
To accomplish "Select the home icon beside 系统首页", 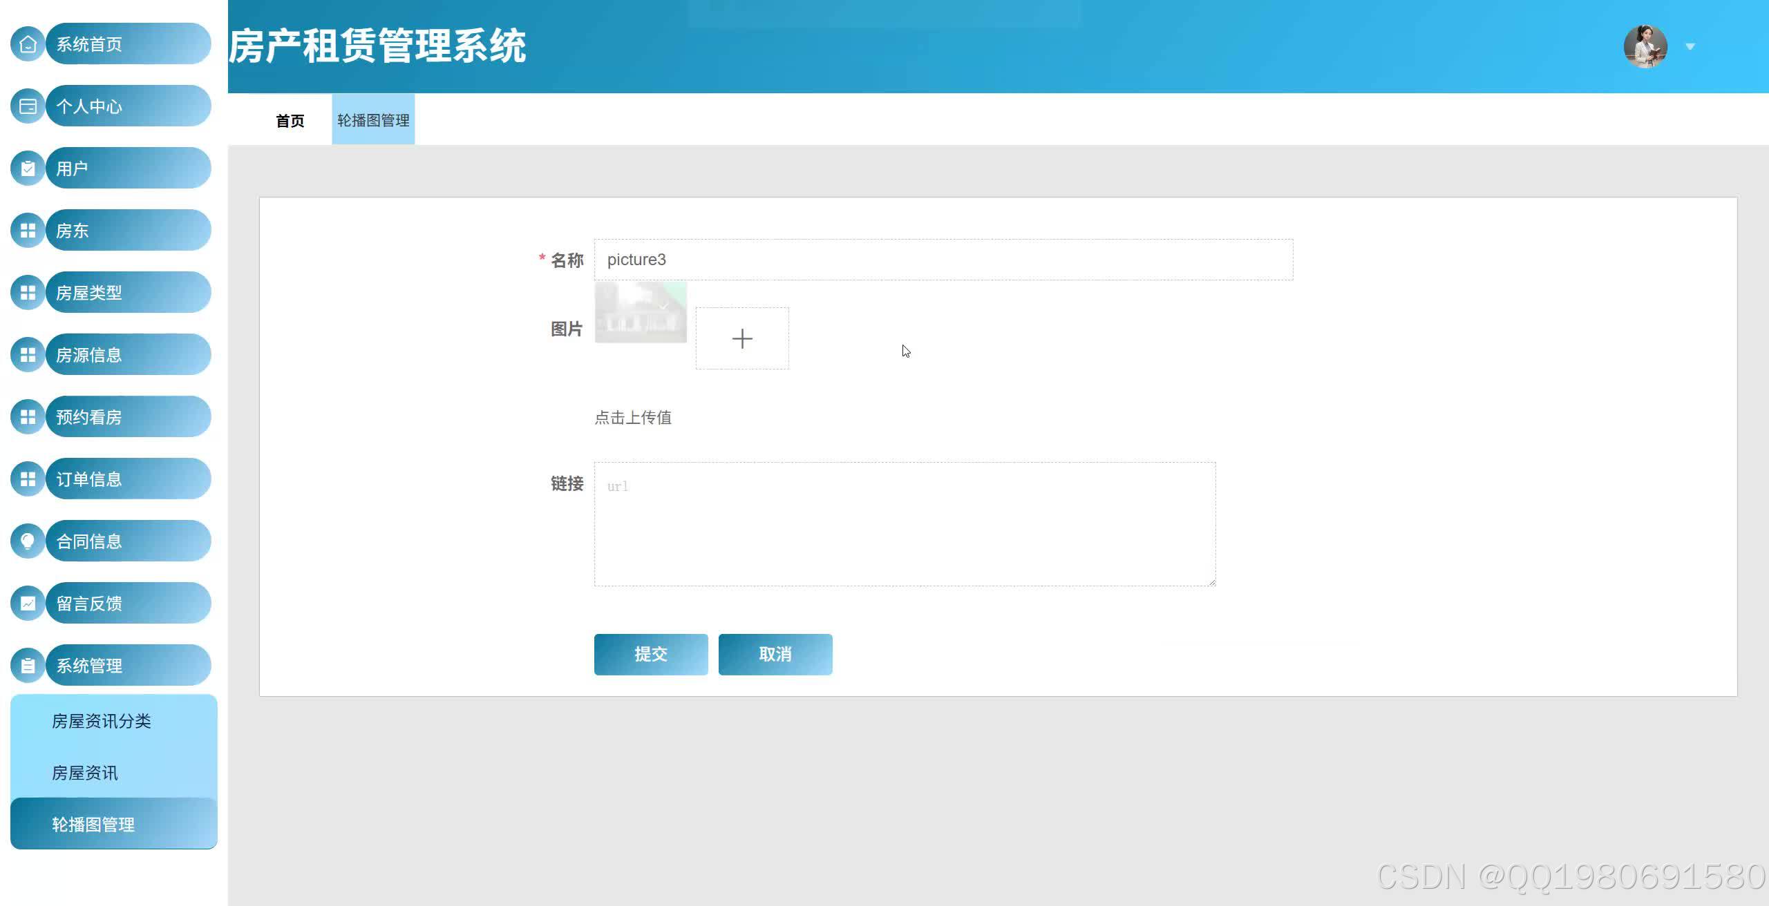I will (27, 43).
